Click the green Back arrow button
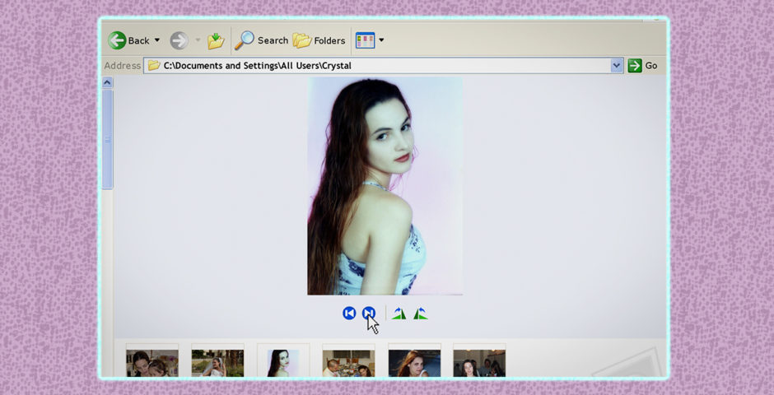This screenshot has height=395, width=774. [117, 40]
